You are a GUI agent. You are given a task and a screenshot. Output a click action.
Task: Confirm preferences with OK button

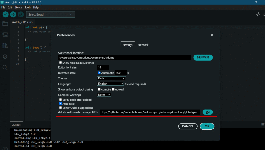point(207,126)
